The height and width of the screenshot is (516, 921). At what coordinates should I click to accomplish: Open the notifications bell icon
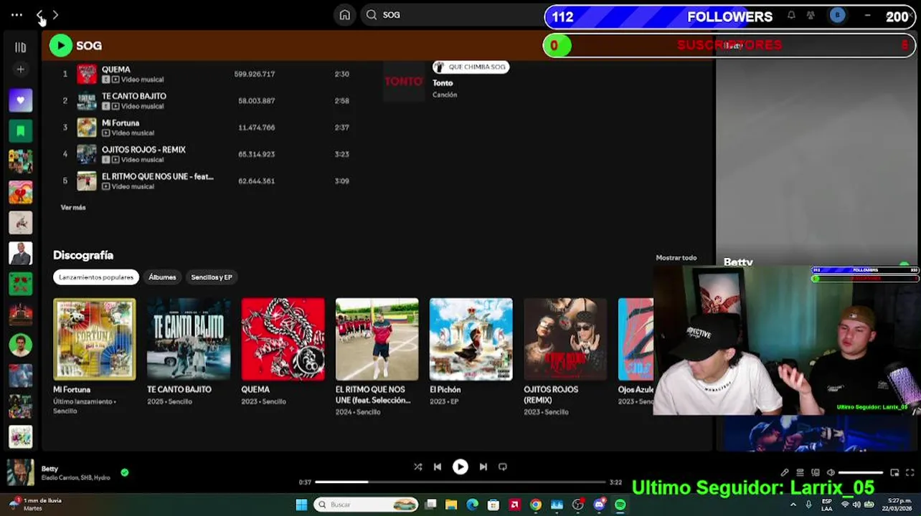coord(791,15)
